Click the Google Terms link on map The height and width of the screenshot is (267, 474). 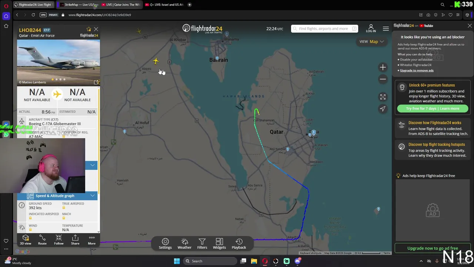click(387, 253)
